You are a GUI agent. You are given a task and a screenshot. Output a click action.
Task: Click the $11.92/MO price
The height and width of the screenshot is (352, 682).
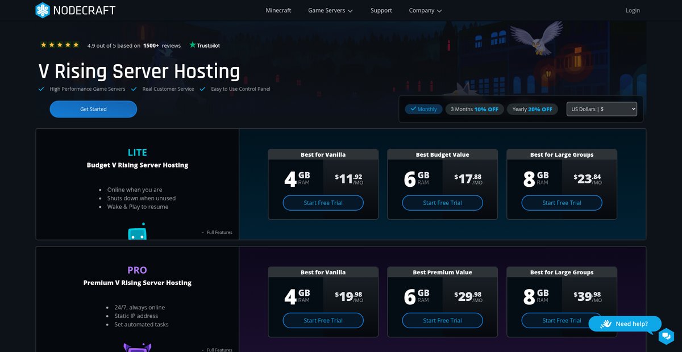[x=349, y=179]
